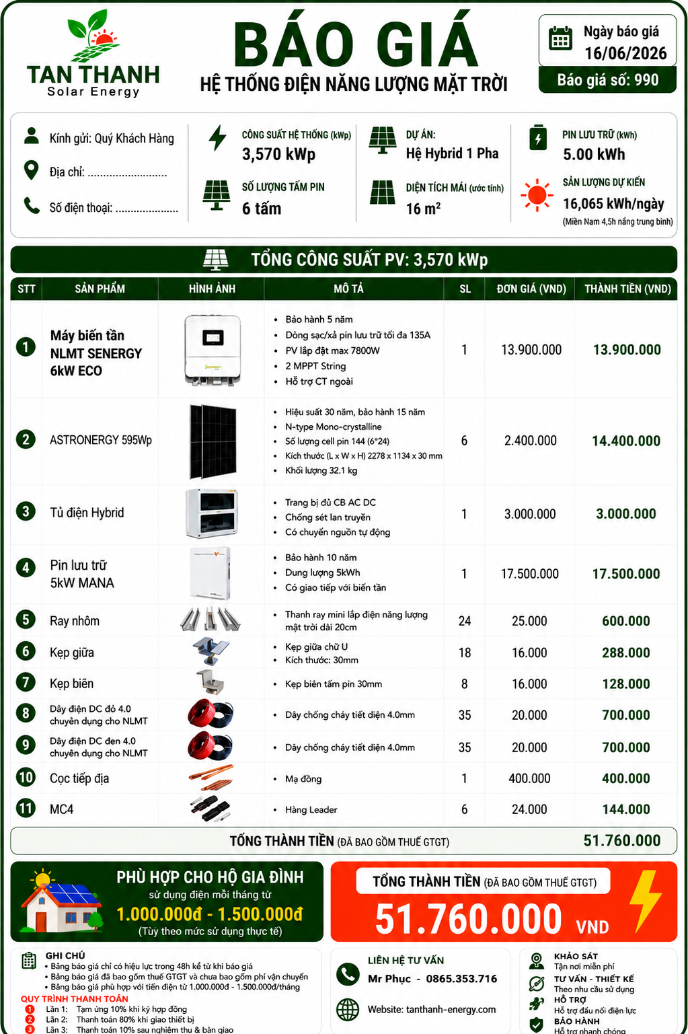Click the table total 51.760.000 in summary row

point(622,840)
